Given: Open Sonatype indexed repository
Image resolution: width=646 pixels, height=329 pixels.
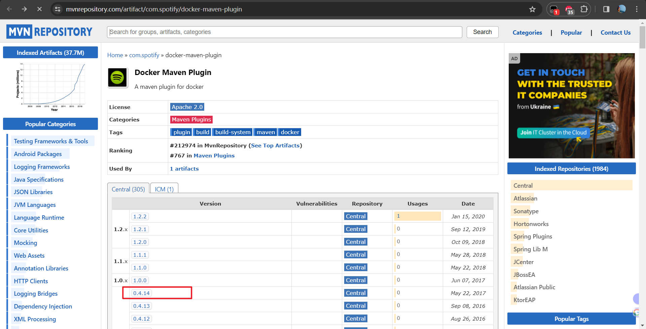Looking at the screenshot, I should [526, 211].
